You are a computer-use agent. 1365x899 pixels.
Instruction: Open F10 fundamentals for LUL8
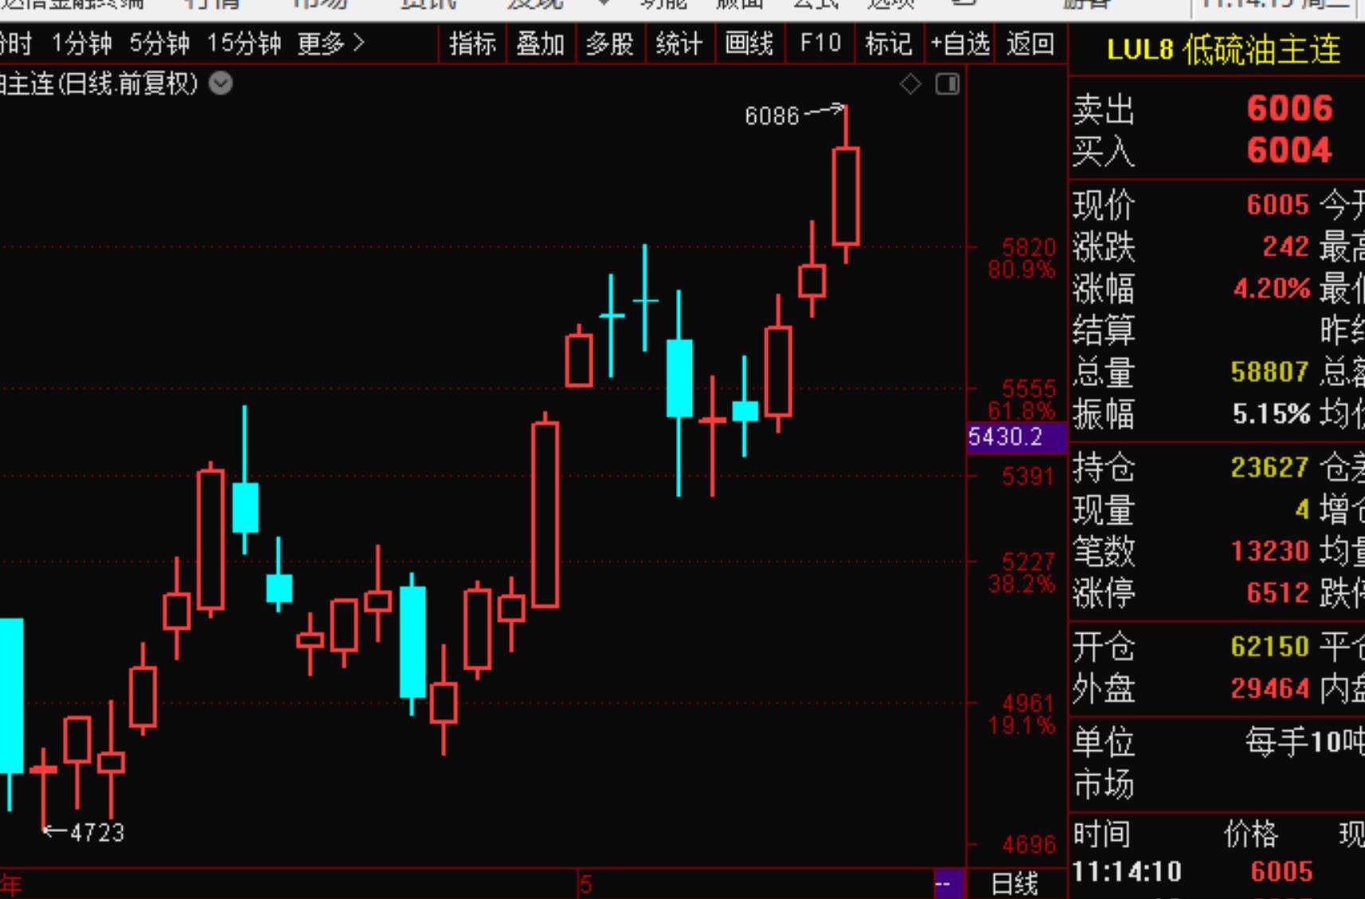click(819, 45)
